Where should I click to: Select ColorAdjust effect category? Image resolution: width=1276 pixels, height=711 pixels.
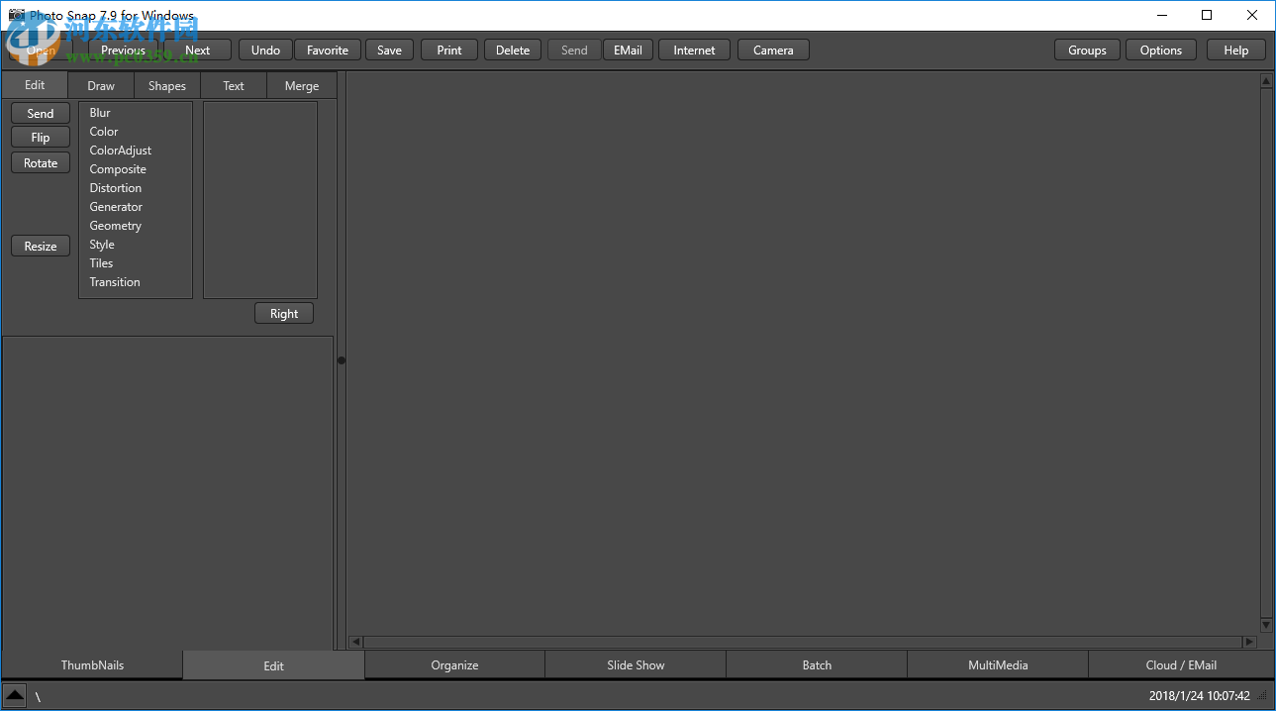[121, 151]
